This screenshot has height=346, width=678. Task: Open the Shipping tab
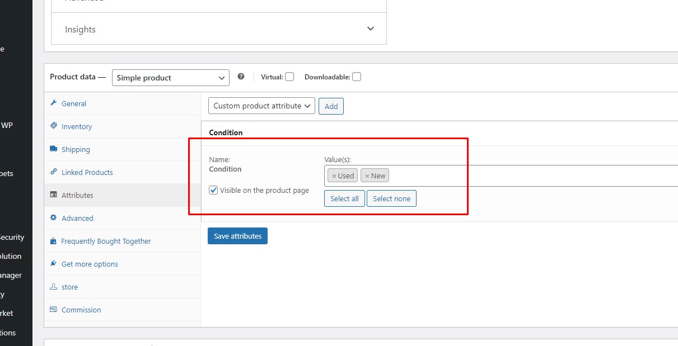[x=122, y=149]
